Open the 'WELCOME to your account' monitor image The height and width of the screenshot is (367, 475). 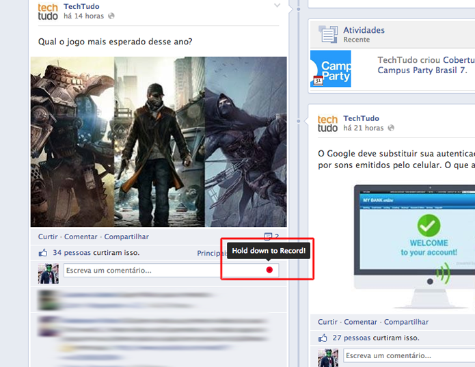[414, 247]
